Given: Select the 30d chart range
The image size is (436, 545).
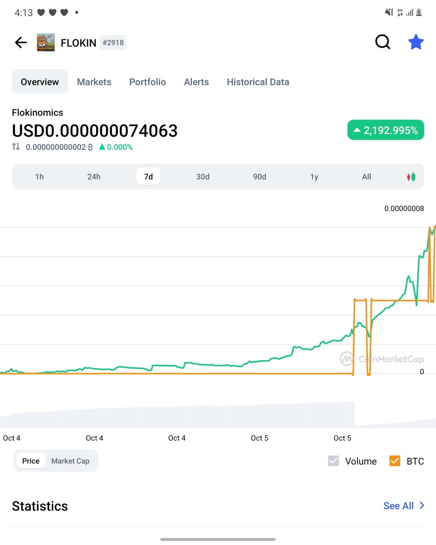Looking at the screenshot, I should pos(203,177).
